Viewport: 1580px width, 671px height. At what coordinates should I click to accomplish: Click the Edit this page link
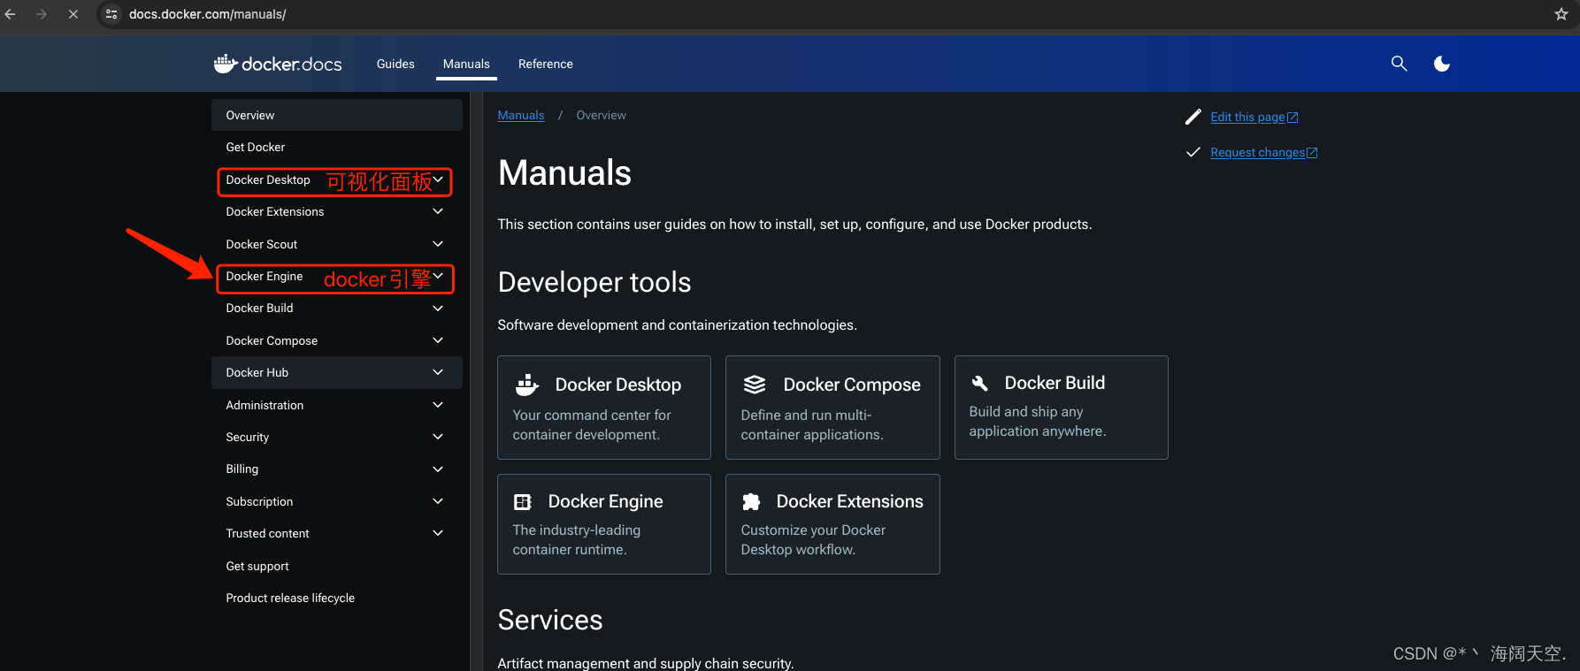tap(1254, 117)
